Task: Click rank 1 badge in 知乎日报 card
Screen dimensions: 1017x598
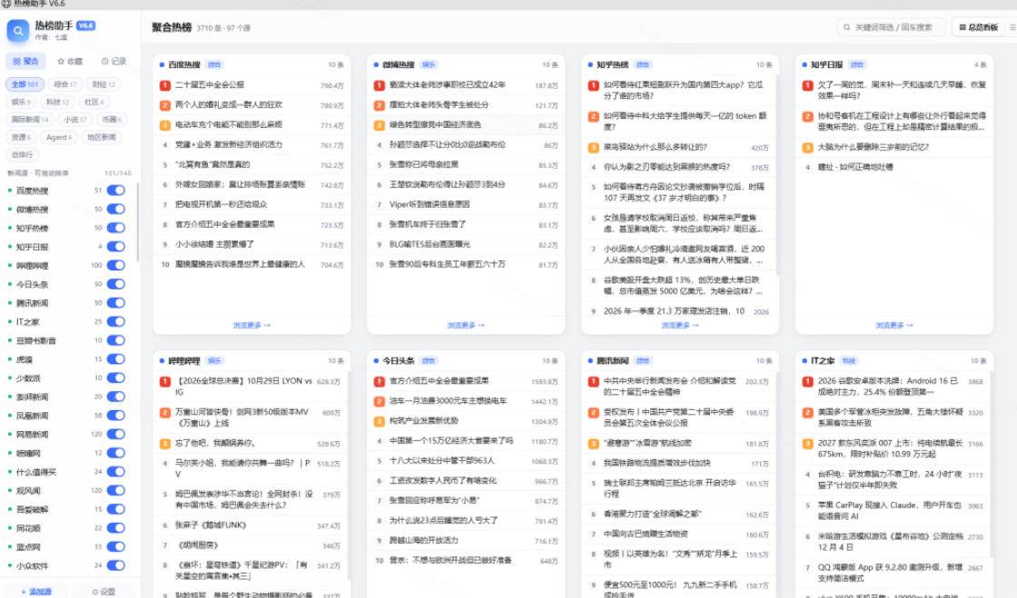Action: pyautogui.click(x=807, y=85)
